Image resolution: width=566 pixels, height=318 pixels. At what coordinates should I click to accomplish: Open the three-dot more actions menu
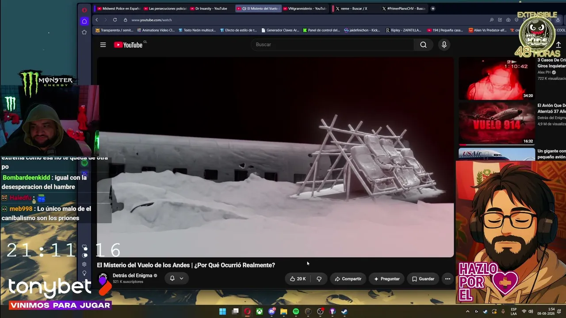(447, 279)
